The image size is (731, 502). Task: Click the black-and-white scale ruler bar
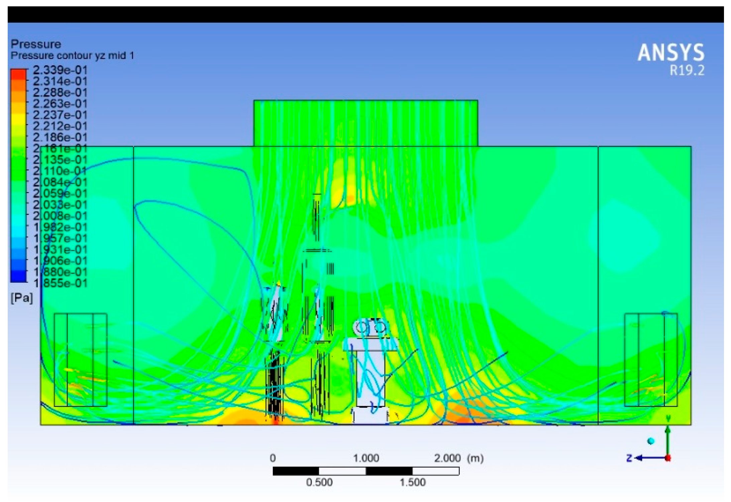tap(366, 471)
